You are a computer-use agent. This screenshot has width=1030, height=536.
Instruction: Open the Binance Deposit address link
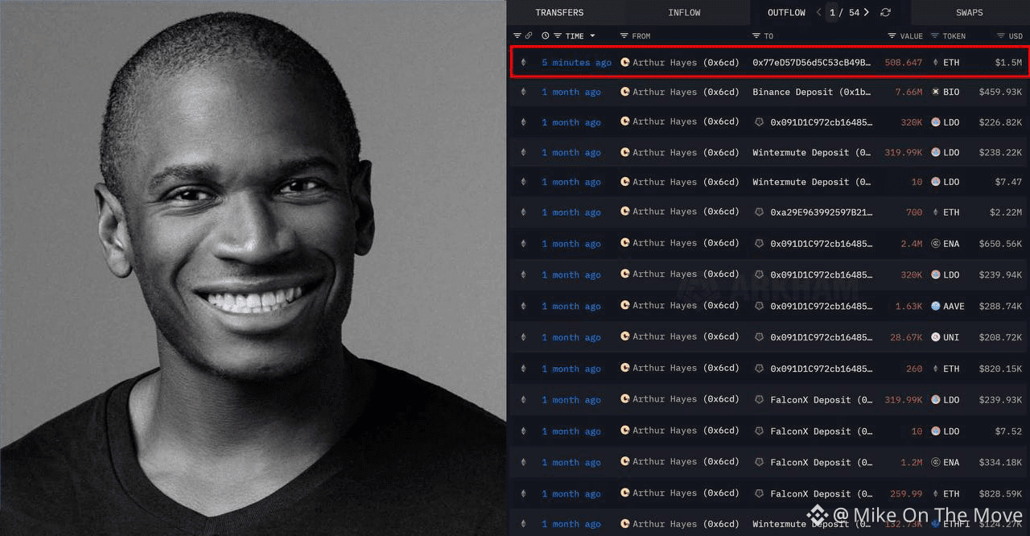click(x=812, y=92)
